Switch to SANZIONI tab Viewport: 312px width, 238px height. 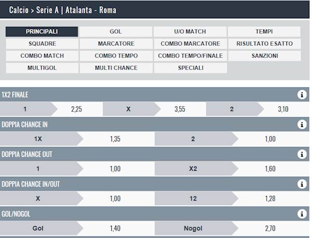264,55
